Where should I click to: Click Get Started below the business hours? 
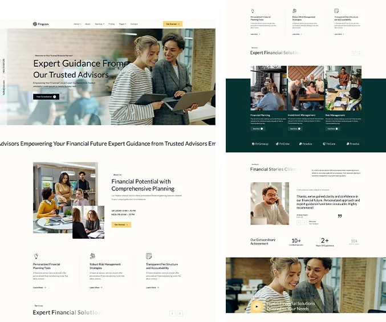[121, 225]
